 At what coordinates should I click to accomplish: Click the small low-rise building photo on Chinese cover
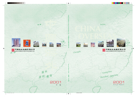click(x=44, y=45)
